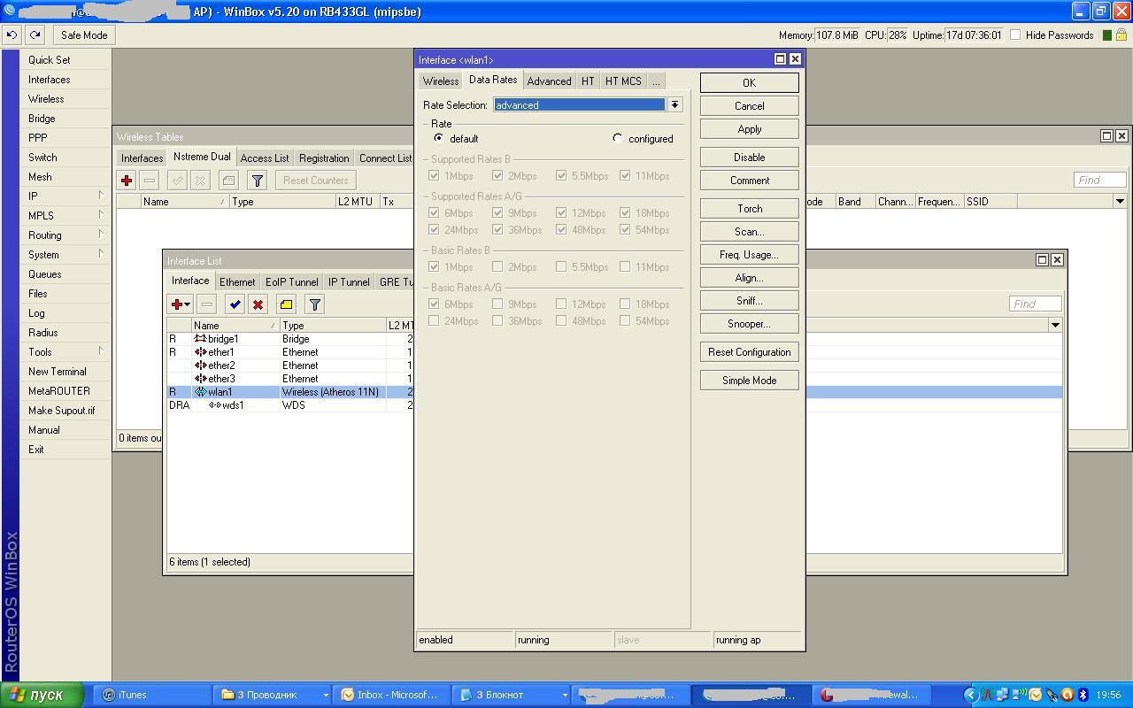Click the red plus add icon in Interface List

click(x=180, y=304)
